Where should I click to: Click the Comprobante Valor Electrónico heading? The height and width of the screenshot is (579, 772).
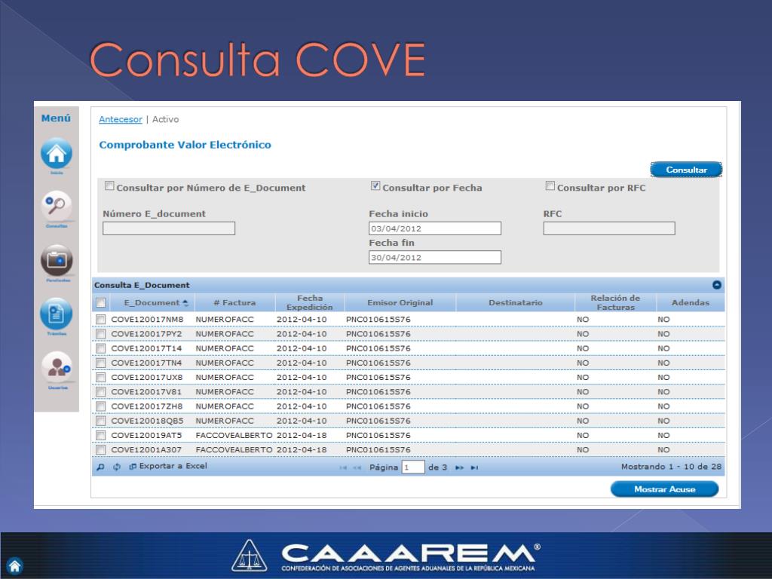tap(185, 145)
